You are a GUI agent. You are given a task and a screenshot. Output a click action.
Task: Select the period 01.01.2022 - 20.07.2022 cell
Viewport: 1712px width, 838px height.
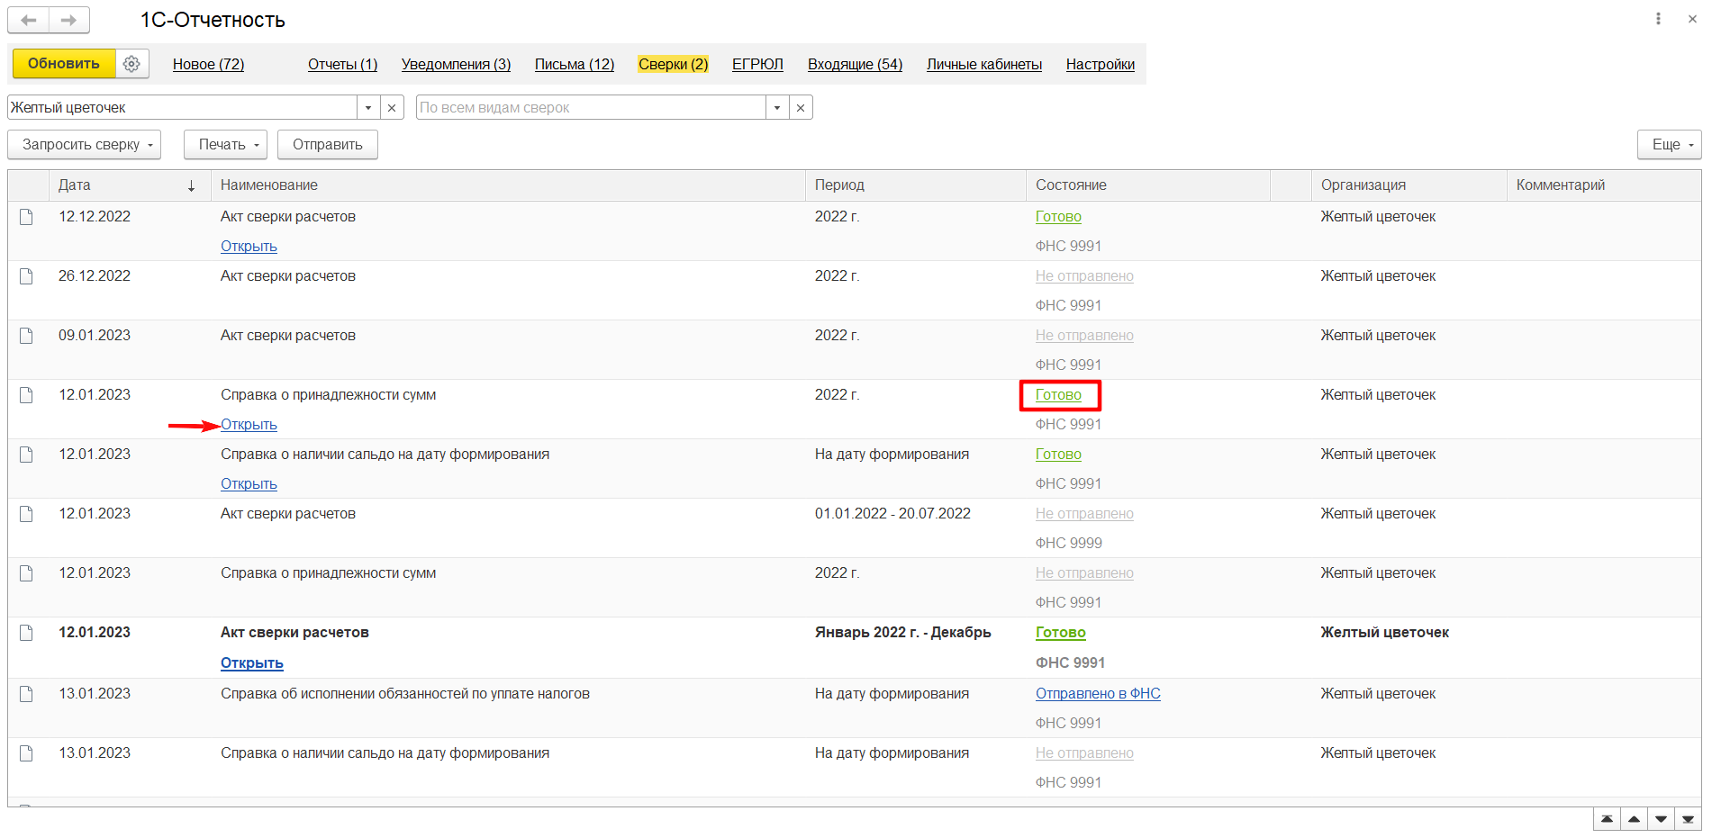pos(892,514)
